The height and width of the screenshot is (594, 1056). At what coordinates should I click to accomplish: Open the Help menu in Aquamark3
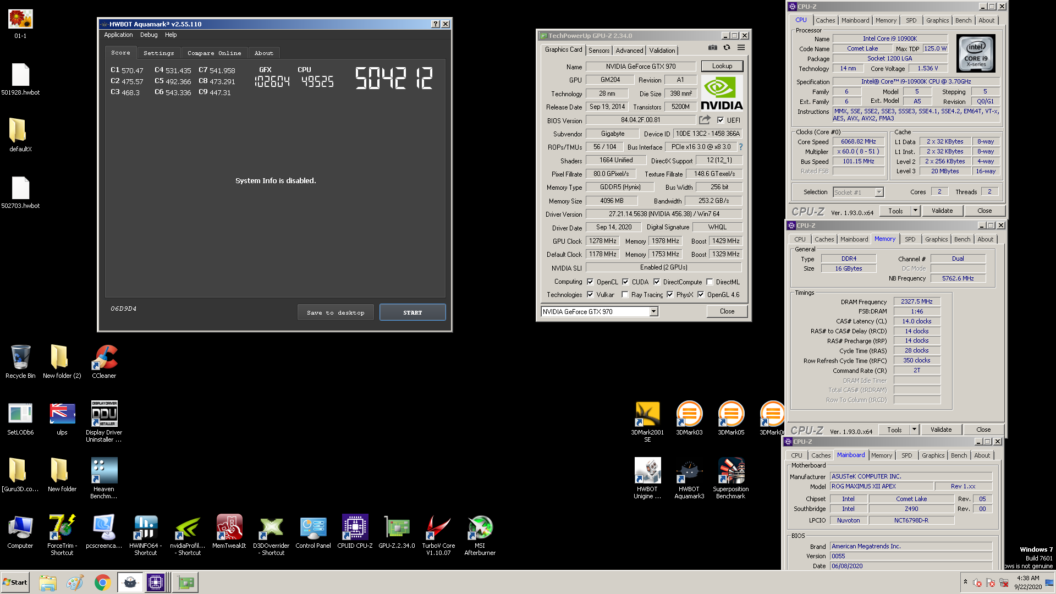[x=170, y=35]
